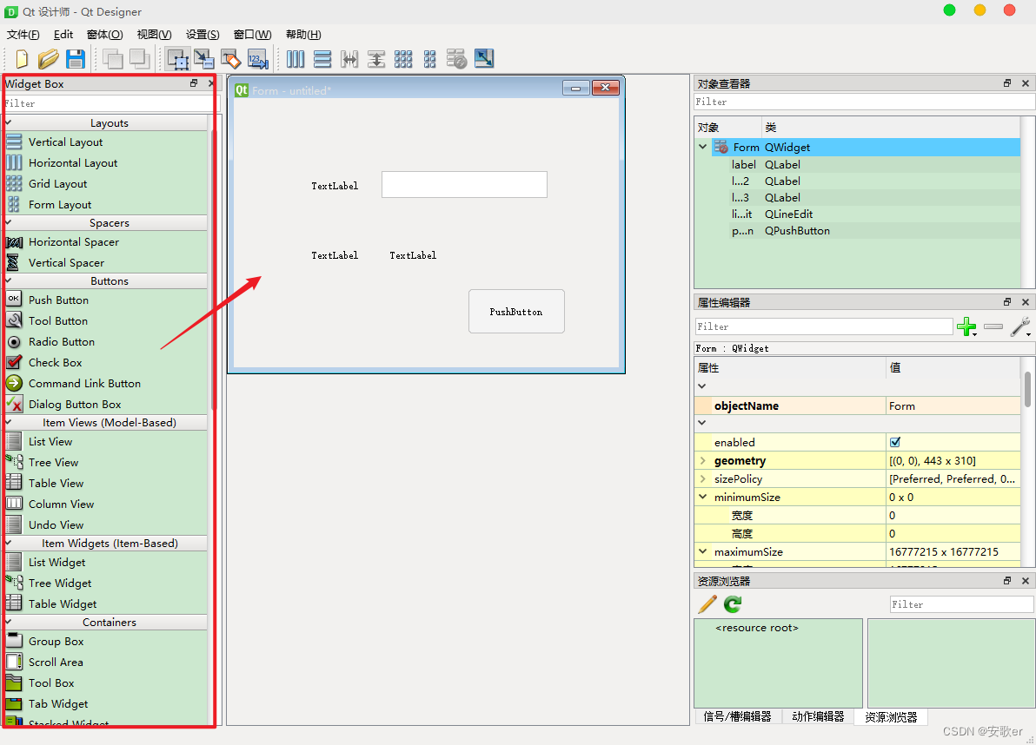Expand the geometry property row
The height and width of the screenshot is (745, 1036).
click(x=704, y=460)
